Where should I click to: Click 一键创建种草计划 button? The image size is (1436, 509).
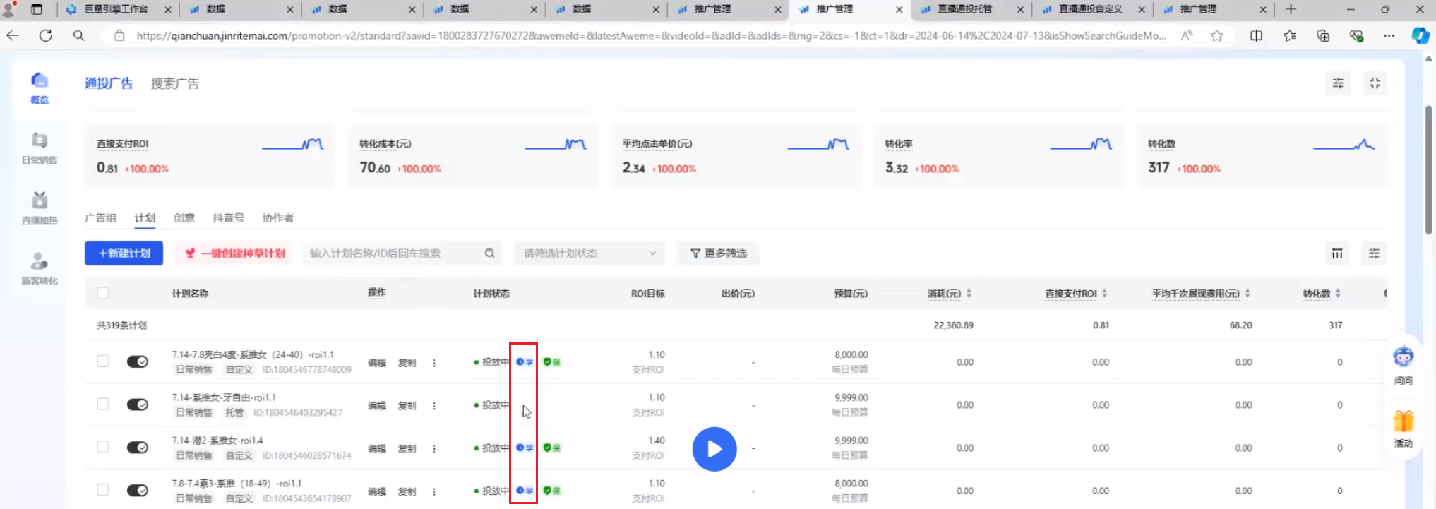pos(236,253)
